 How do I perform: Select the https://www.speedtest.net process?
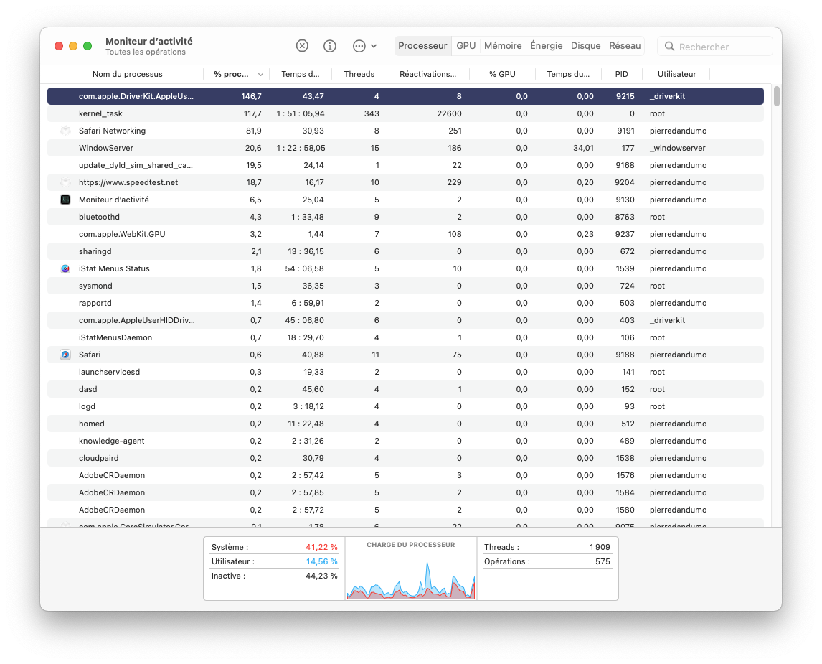(x=405, y=182)
